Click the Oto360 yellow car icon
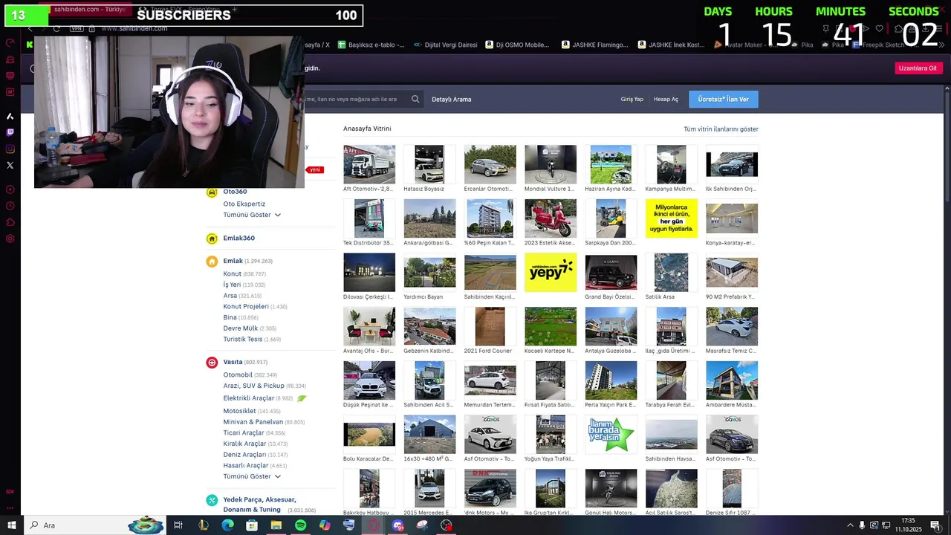The image size is (951, 535). coord(212,192)
